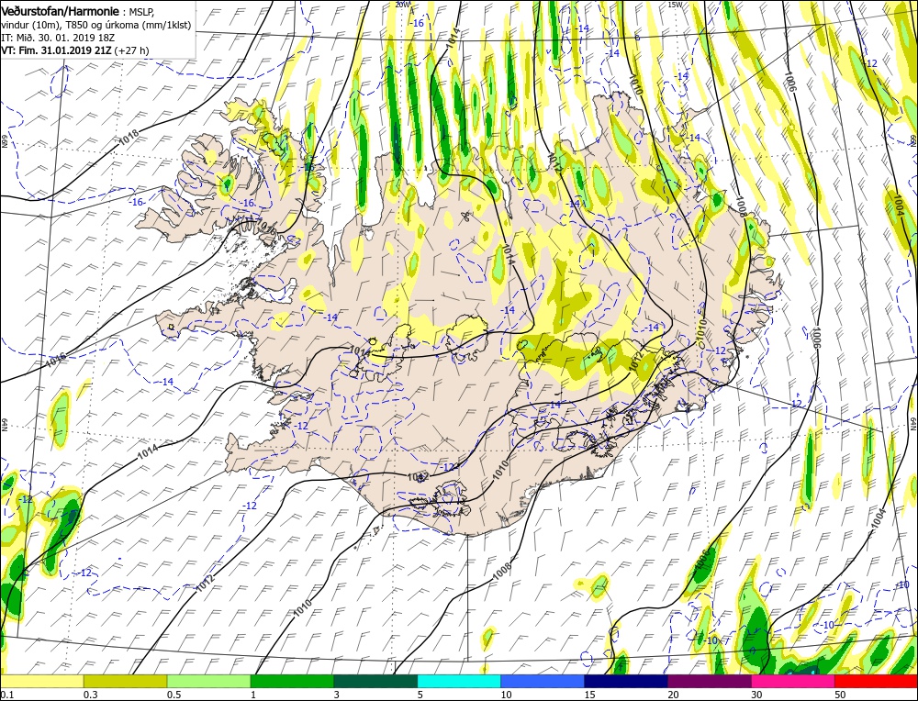Pick the blue 10–15 legend swatch
Screen dimensions: 918x701
(x=543, y=681)
